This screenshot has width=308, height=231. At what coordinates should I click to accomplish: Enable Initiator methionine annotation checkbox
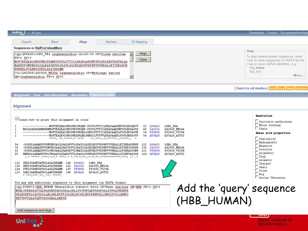coord(257,121)
